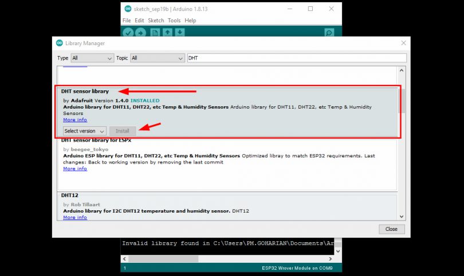The height and width of the screenshot is (276, 464).
Task: Click the New sketch toolbar icon
Action: [x=155, y=33]
